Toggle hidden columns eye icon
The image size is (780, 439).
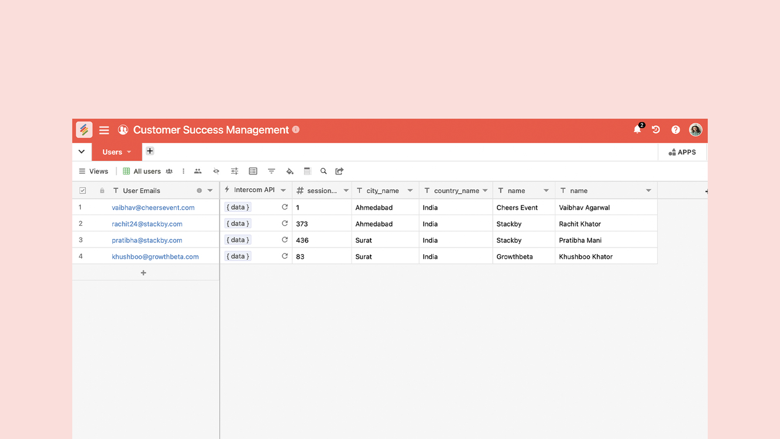[x=216, y=172]
